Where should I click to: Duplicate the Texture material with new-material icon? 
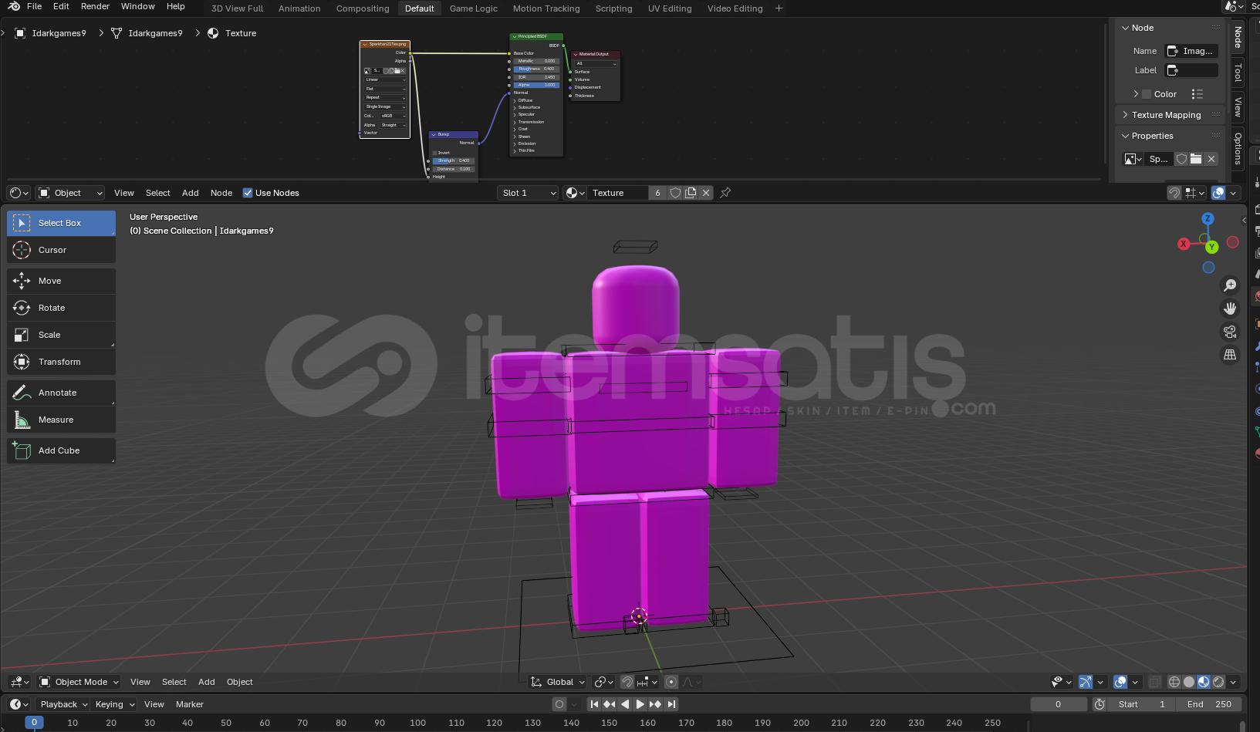coord(691,193)
